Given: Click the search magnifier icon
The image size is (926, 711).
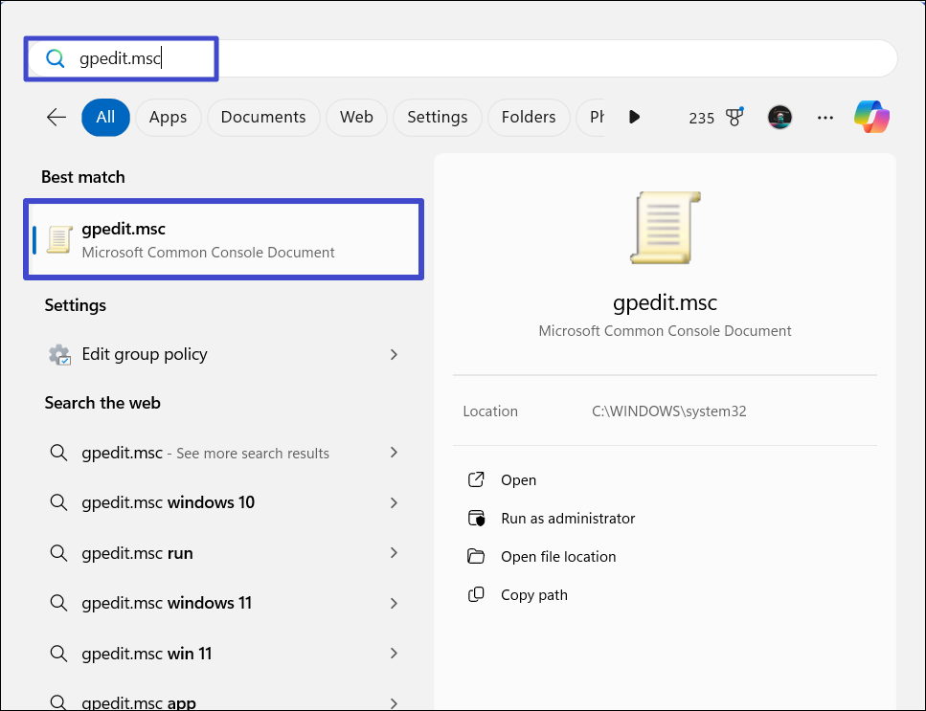Looking at the screenshot, I should click(56, 59).
